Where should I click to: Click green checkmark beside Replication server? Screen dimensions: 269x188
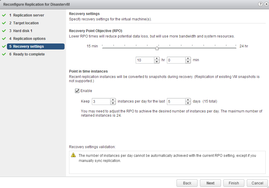[4, 15]
